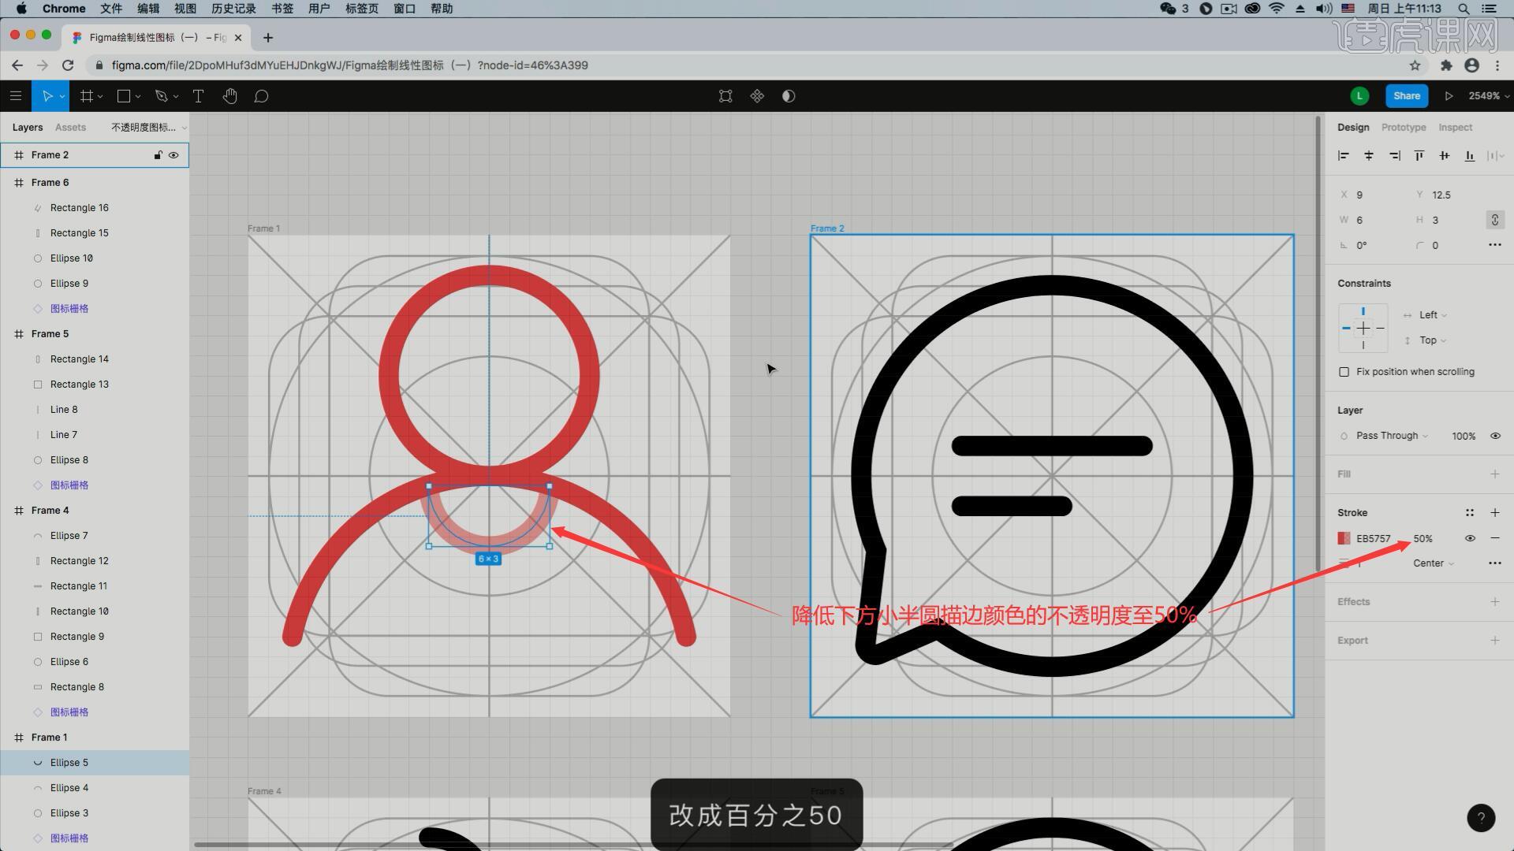Open the horizontal constraint Left dropdown
1514x851 pixels.
pos(1433,315)
